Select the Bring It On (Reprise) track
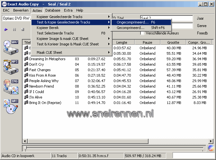 tap(45, 103)
